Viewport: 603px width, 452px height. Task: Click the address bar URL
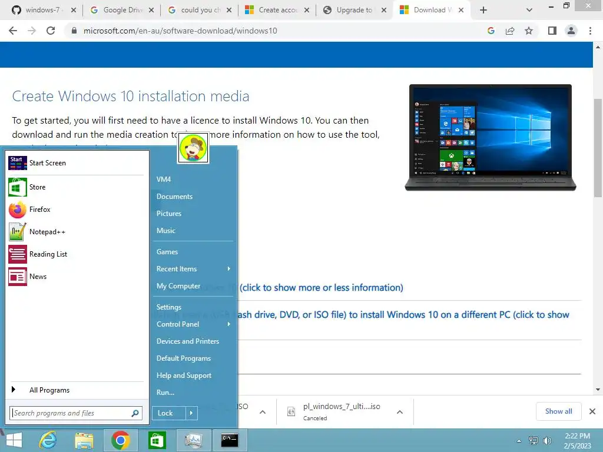(180, 31)
